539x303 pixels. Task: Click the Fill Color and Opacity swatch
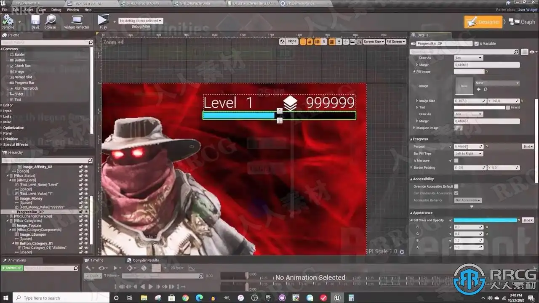[x=485, y=220]
